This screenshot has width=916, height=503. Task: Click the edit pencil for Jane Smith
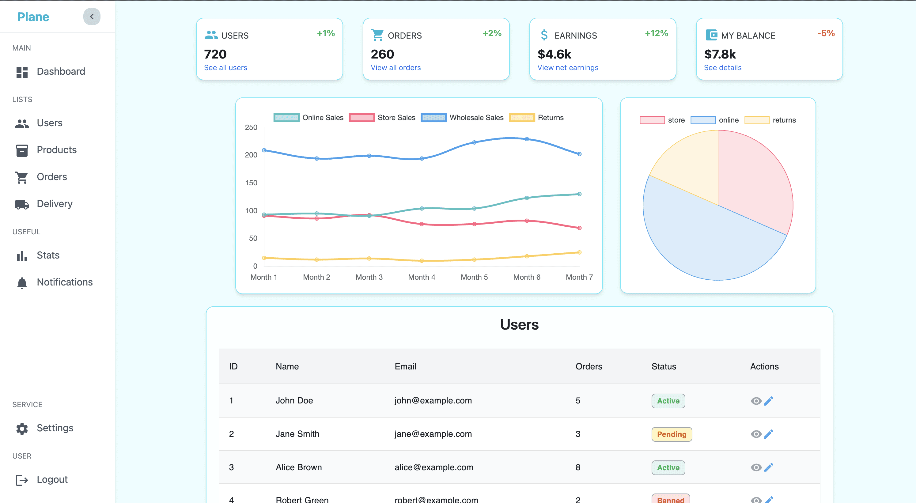768,434
